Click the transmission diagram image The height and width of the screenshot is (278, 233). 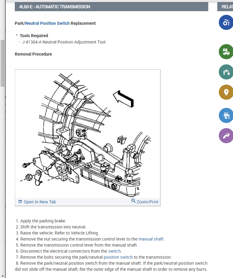click(x=88, y=134)
